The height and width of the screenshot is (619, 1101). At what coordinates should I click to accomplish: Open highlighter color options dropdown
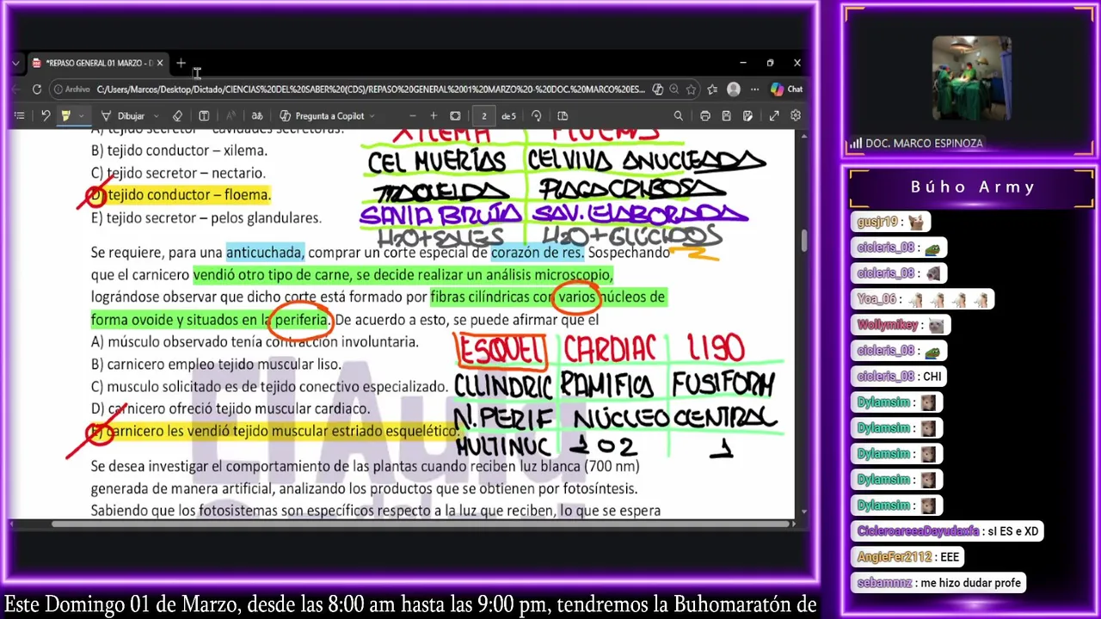click(81, 116)
